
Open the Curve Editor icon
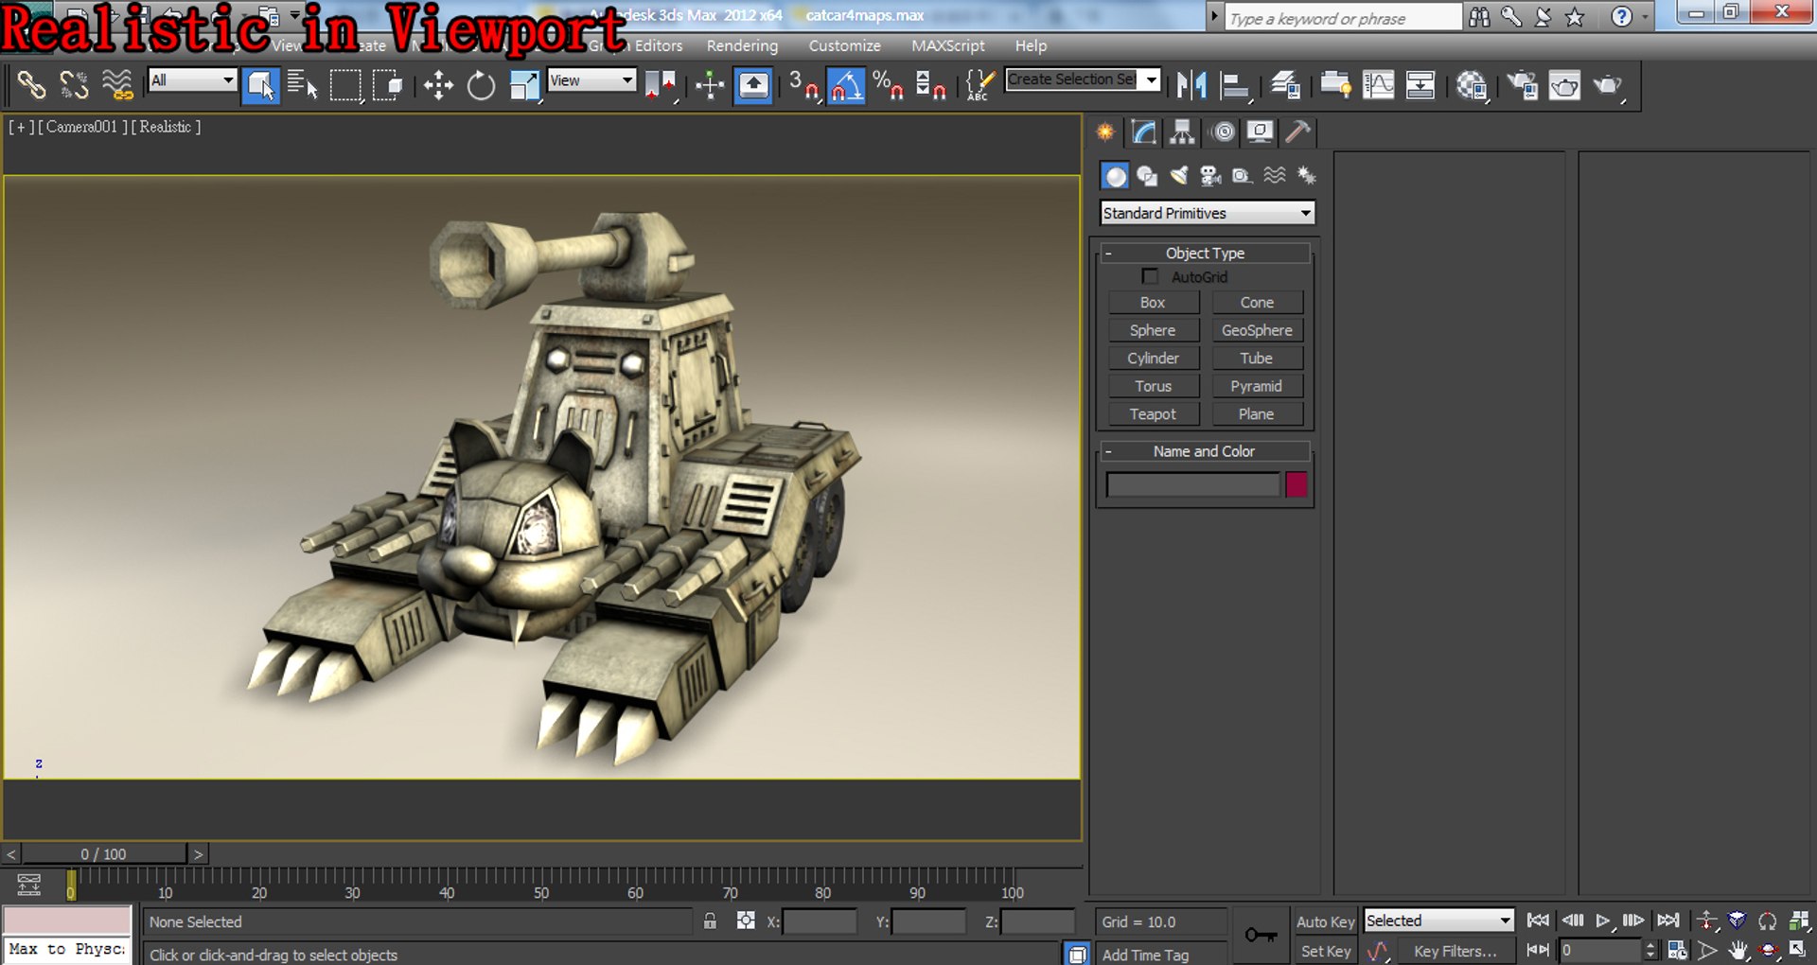1378,86
